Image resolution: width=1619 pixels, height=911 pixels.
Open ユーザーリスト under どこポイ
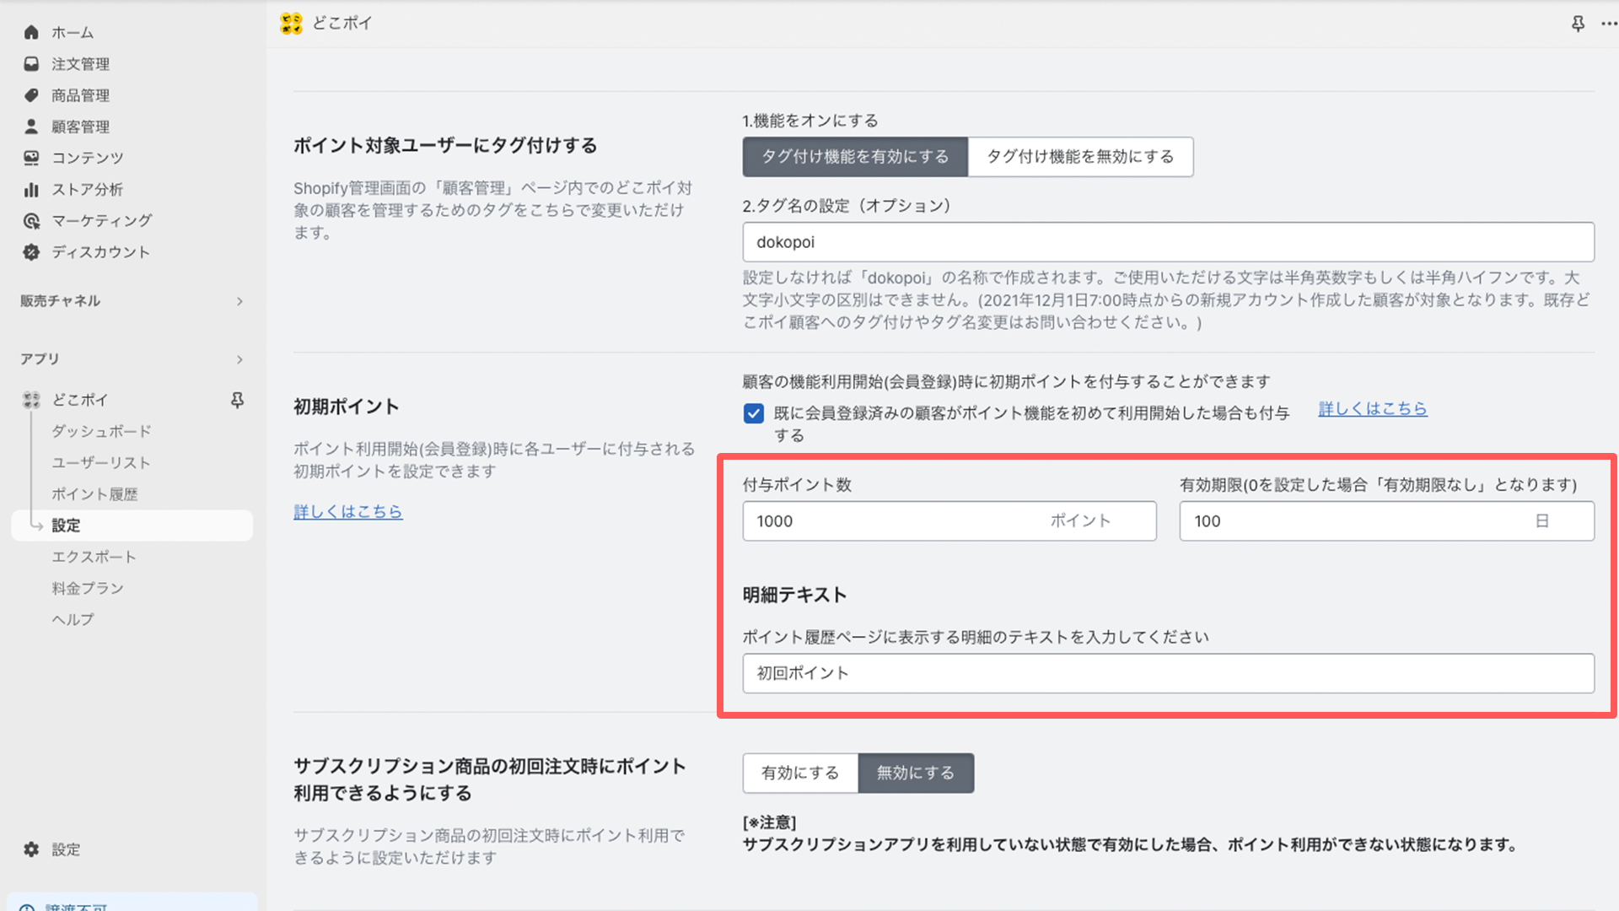(101, 462)
